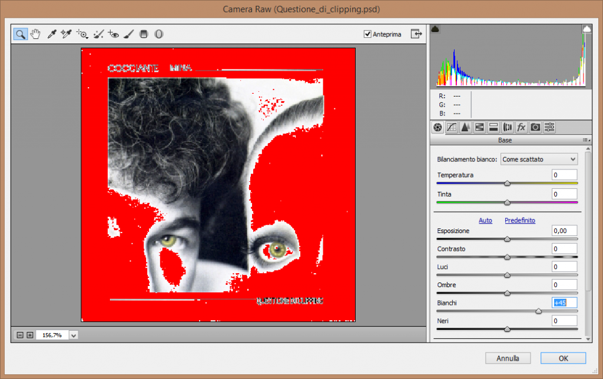Open the Bilanciamento bianco dropdown
The image size is (603, 379).
[x=539, y=159]
